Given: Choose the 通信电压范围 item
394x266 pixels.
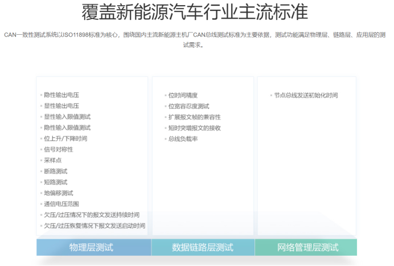Looking at the screenshot, I should pyautogui.click(x=61, y=204).
